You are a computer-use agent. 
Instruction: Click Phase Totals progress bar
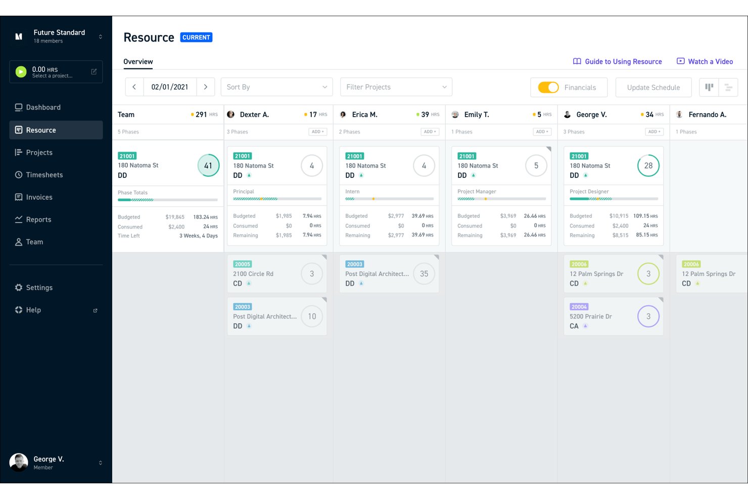[168, 200]
